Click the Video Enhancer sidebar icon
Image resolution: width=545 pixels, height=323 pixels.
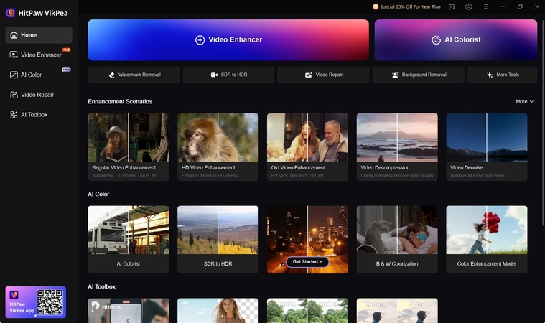point(14,55)
